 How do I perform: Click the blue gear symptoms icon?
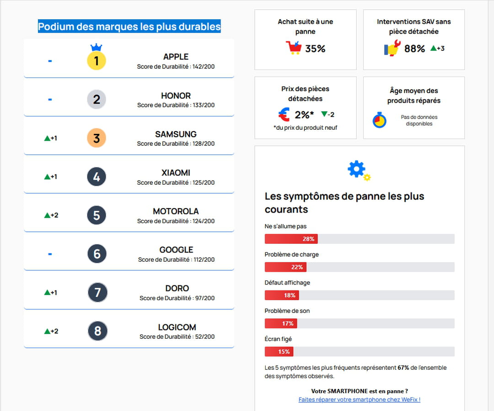point(357,169)
